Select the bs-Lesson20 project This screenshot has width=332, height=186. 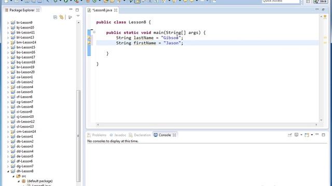coord(25,72)
